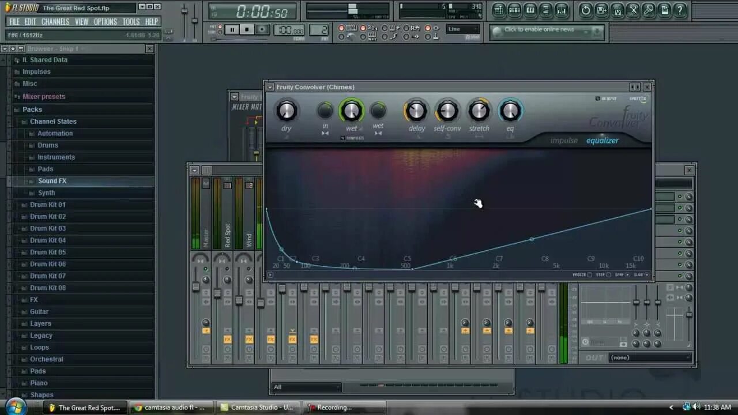Expand the Legacy folder in browser
The width and height of the screenshot is (738, 415).
click(41, 335)
